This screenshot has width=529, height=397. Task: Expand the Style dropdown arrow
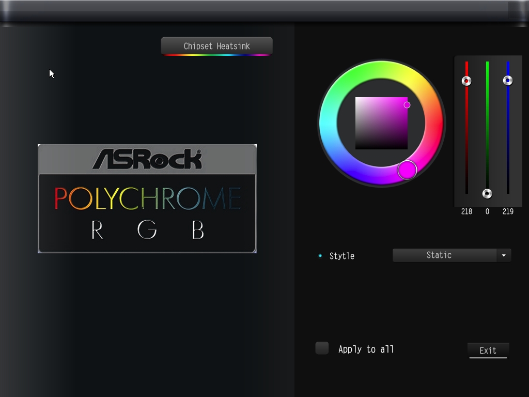[504, 255]
